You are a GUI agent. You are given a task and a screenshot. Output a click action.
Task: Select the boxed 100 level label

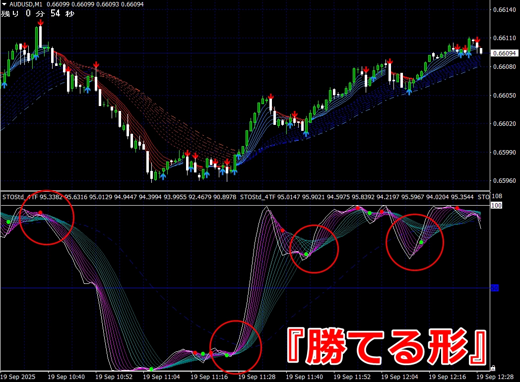coord(497,206)
